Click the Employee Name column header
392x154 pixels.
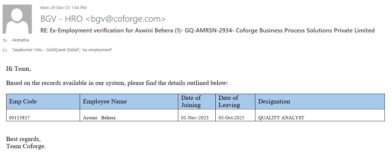[105, 101]
